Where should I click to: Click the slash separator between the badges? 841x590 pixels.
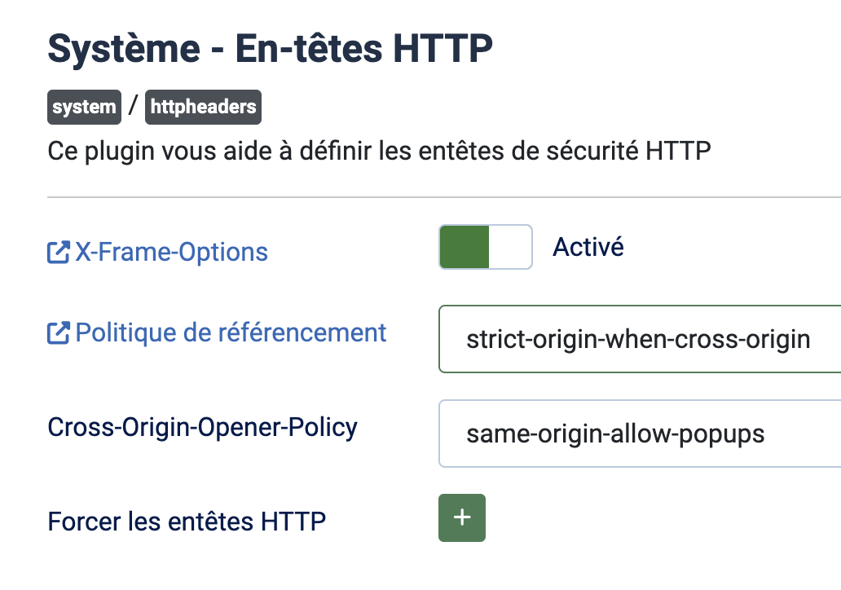tap(133, 107)
